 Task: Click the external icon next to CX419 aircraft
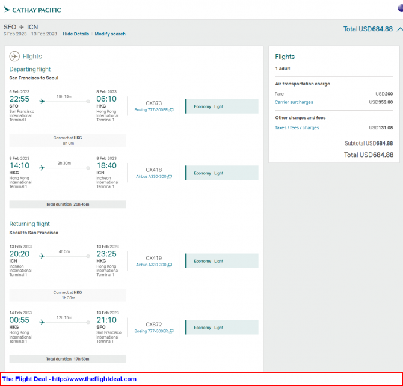click(x=170, y=265)
